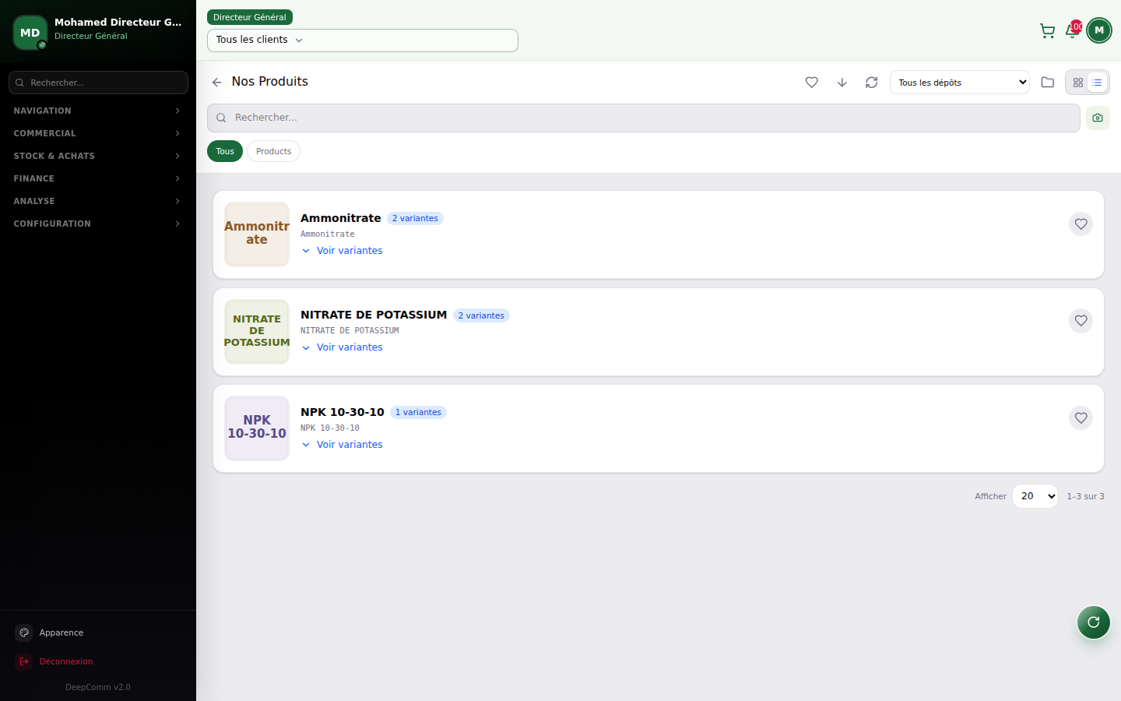Click the 1 variantes badge on NPK
Screen dimensions: 1121x701
(418, 413)
